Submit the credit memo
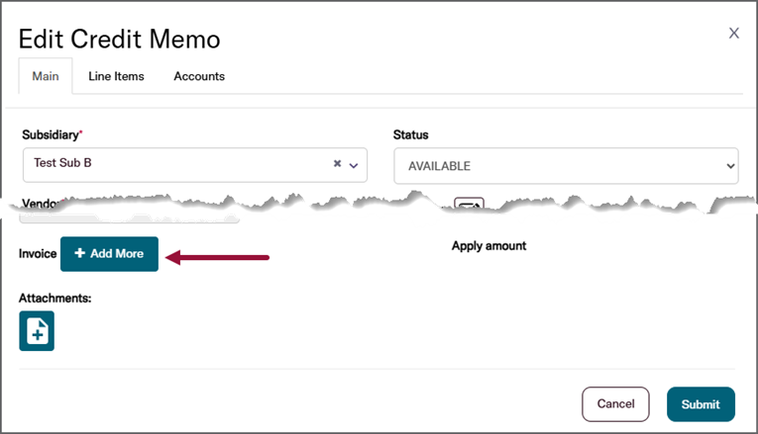The width and height of the screenshot is (758, 434). (x=701, y=404)
